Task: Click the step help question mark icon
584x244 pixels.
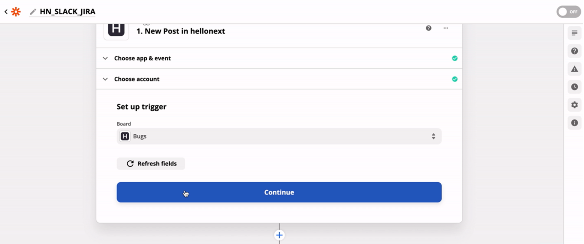Action: [x=429, y=28]
